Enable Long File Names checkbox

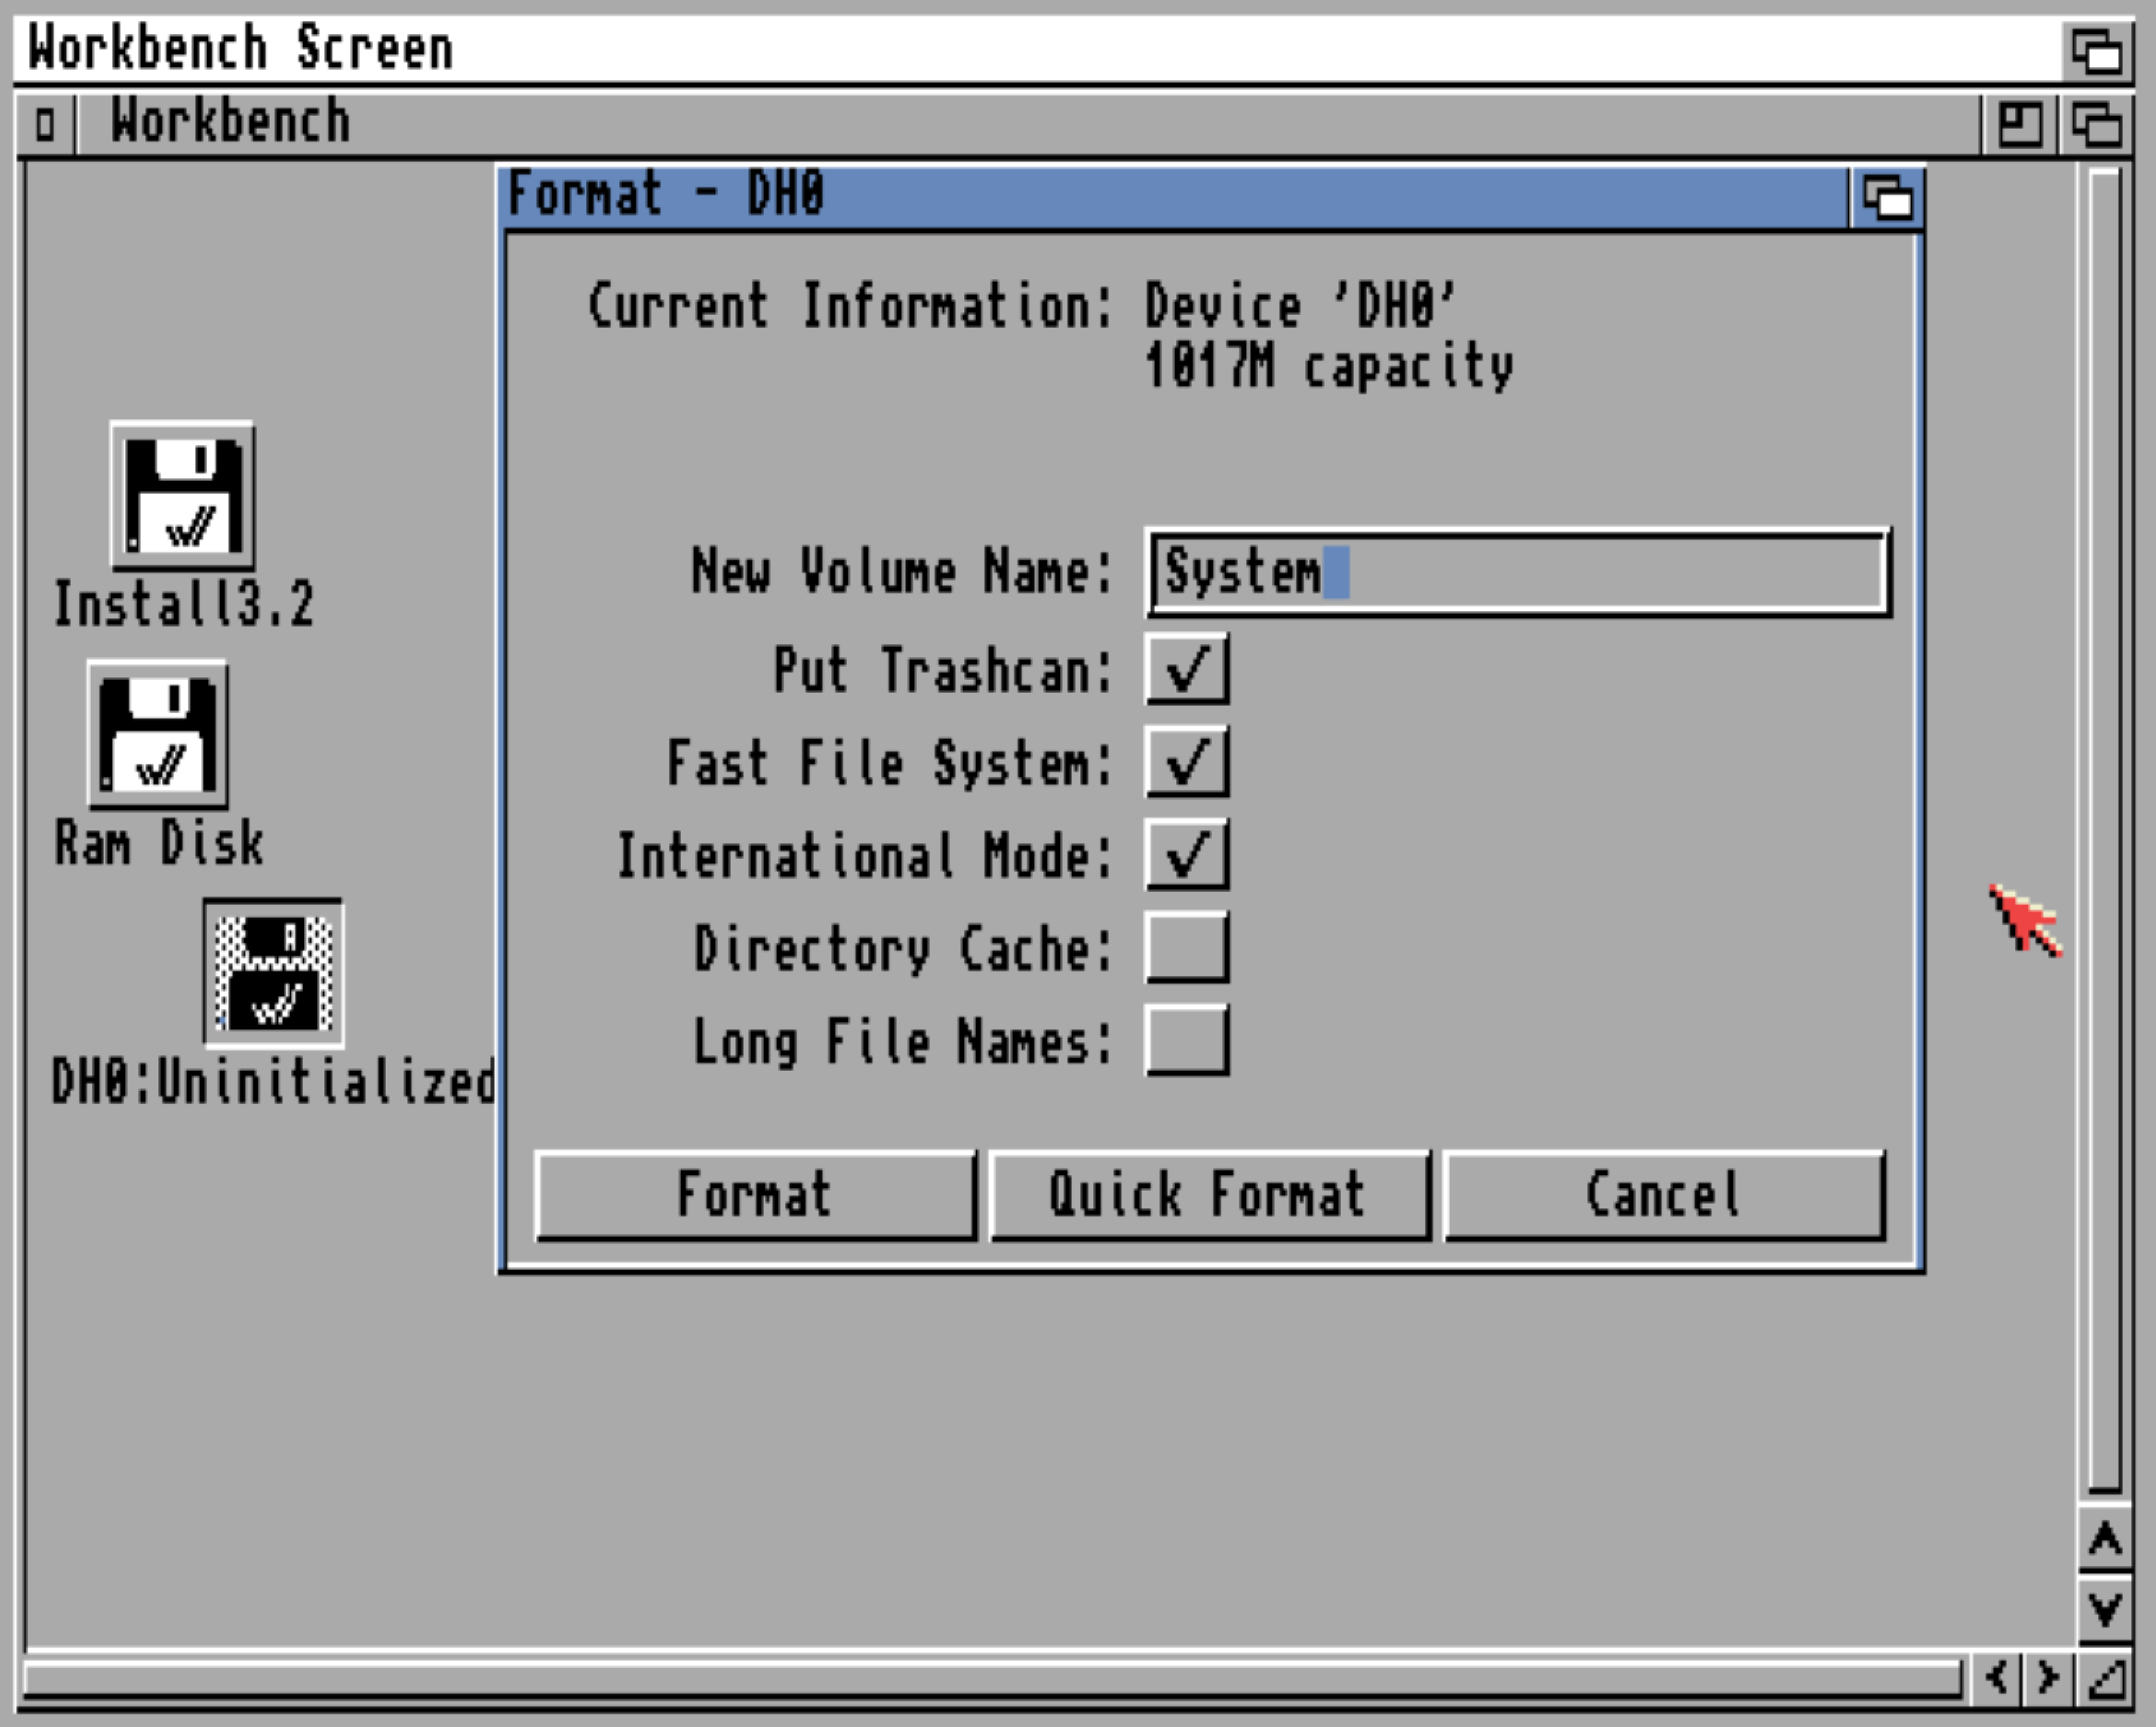click(x=1187, y=1041)
